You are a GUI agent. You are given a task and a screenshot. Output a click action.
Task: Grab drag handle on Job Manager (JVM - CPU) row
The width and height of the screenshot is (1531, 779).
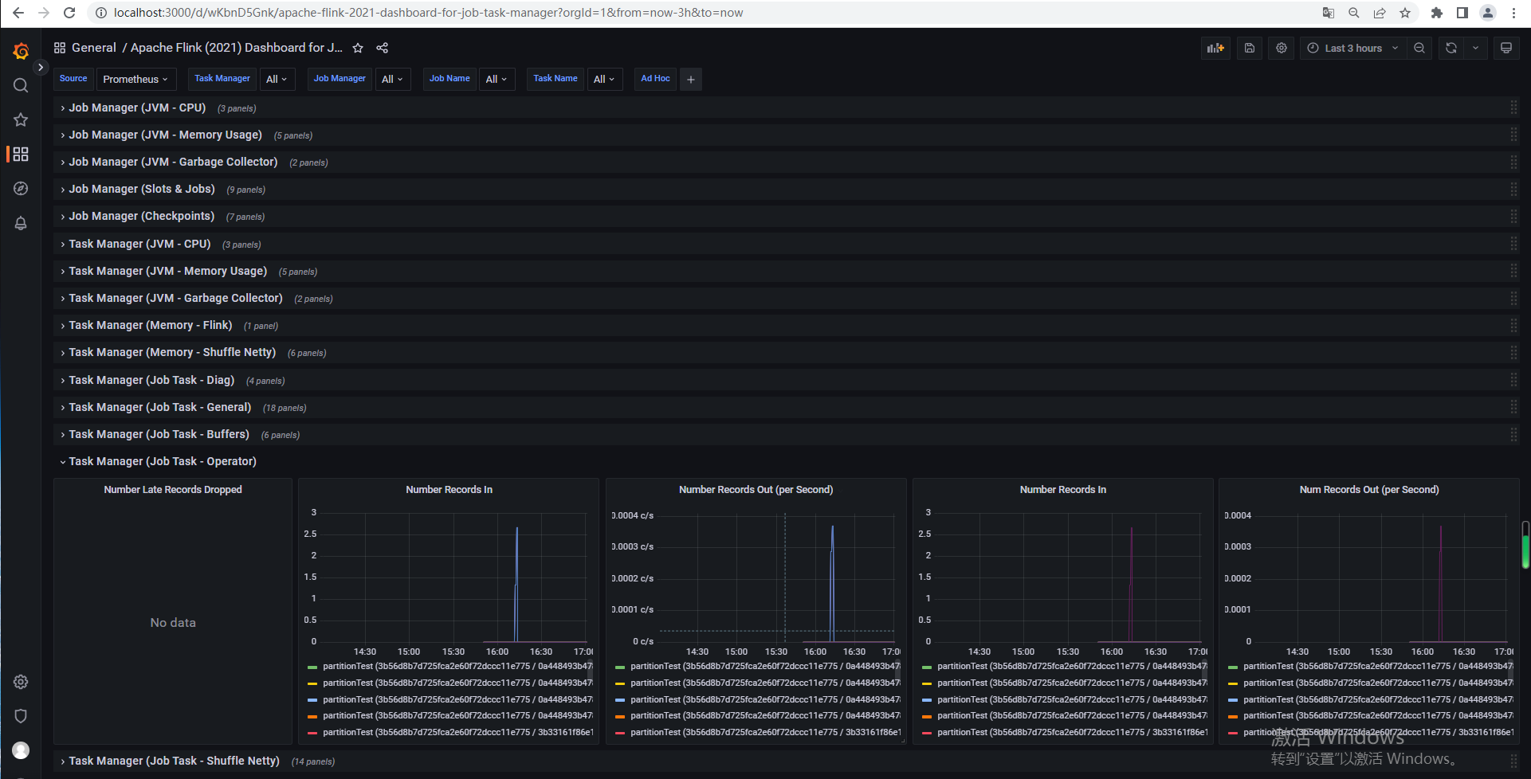pyautogui.click(x=1513, y=108)
